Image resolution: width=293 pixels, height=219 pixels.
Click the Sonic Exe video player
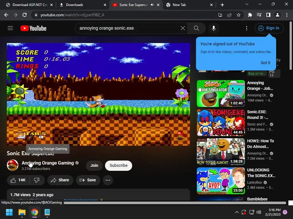click(x=98, y=94)
